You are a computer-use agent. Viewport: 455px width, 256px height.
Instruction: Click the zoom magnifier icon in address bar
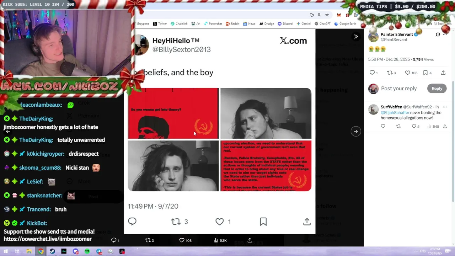[319, 15]
